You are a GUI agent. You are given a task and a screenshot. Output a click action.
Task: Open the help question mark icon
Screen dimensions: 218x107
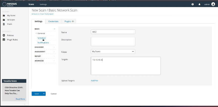coord(193,4)
